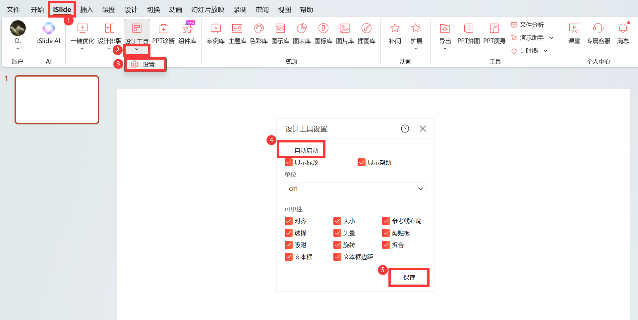This screenshot has width=638, height=320.
Task: Enable the 自动启动 checkbox
Action: (289, 151)
